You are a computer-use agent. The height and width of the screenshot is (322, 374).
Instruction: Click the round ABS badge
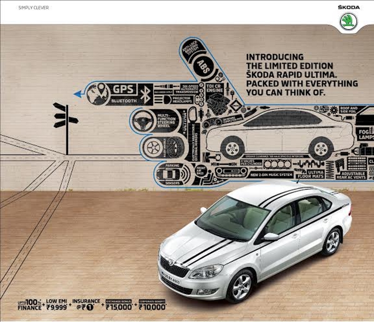(203, 67)
